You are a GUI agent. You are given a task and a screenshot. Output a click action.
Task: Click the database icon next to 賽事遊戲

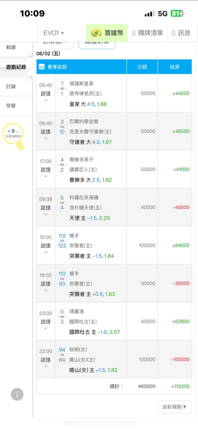pyautogui.click(x=42, y=66)
